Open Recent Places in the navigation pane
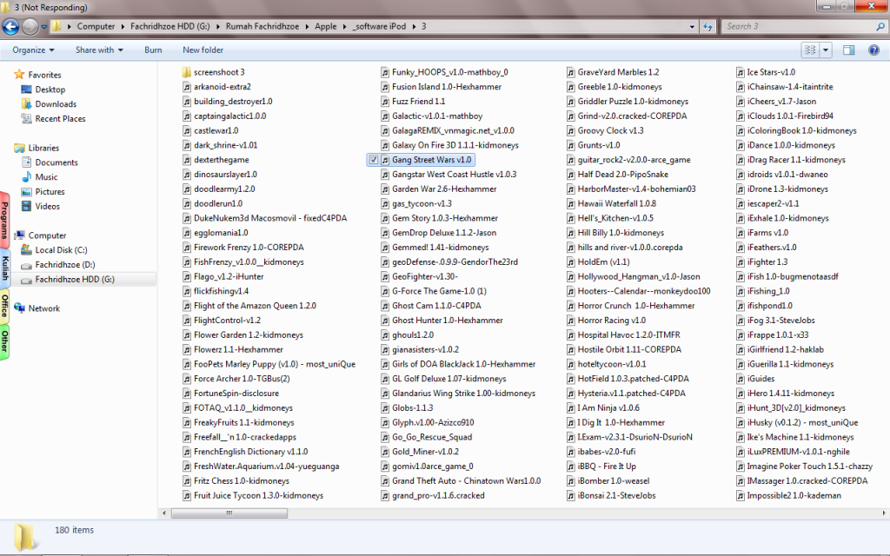 pos(60,118)
